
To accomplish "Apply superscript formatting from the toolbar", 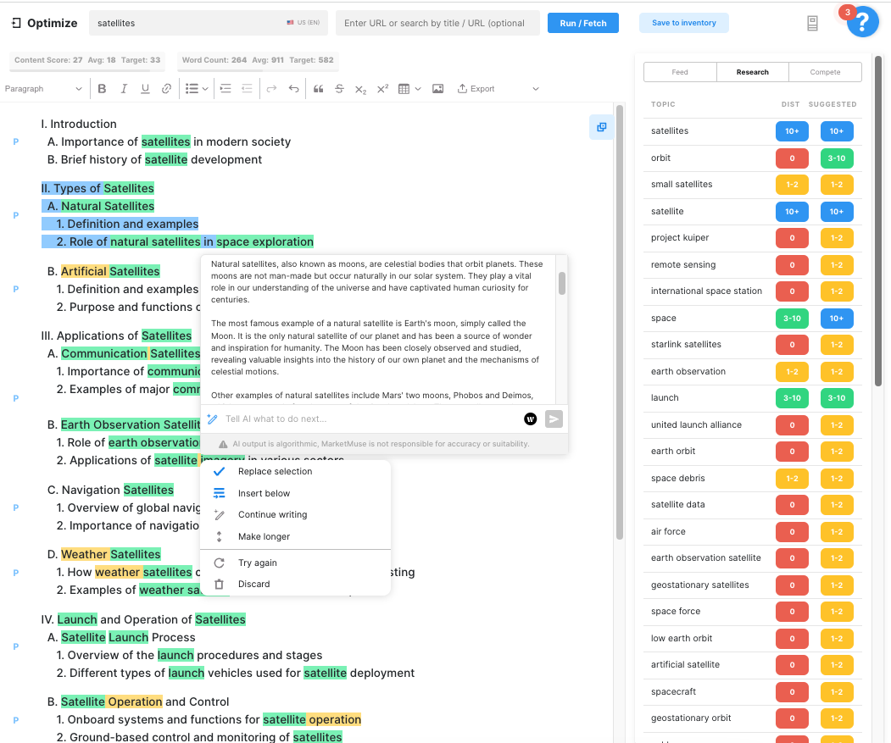I will click(382, 89).
